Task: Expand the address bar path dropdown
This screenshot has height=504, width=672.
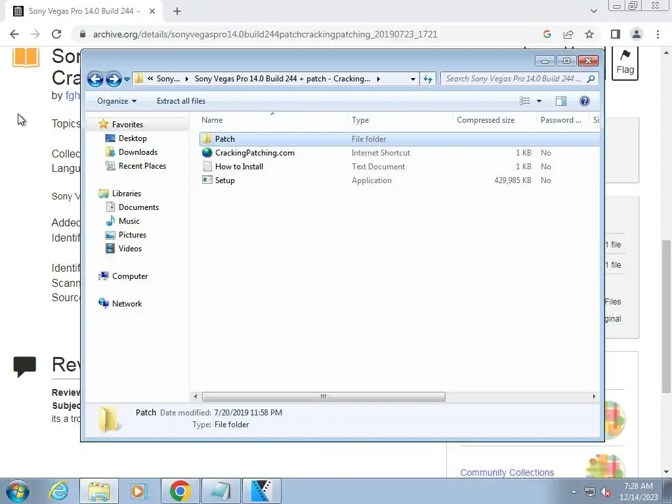Action: tap(412, 79)
